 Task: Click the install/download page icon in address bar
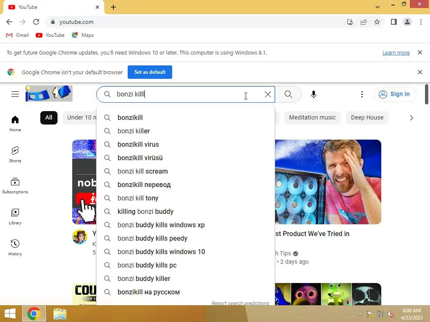tap(350, 22)
